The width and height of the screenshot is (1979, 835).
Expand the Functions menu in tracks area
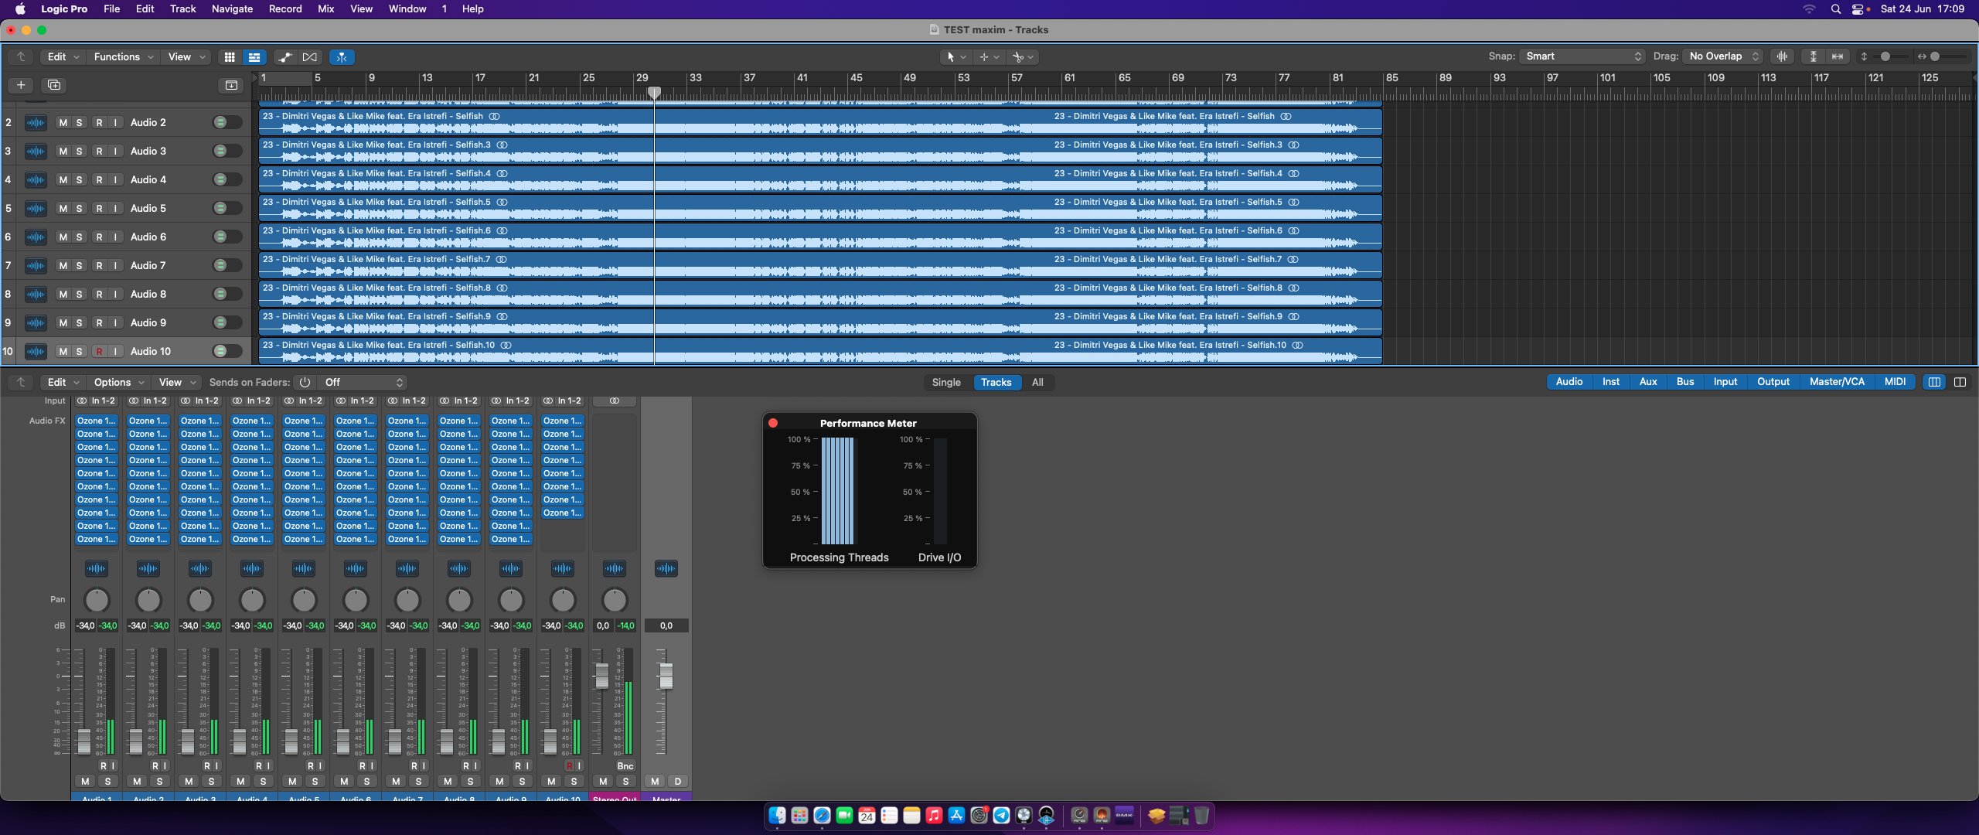124,57
